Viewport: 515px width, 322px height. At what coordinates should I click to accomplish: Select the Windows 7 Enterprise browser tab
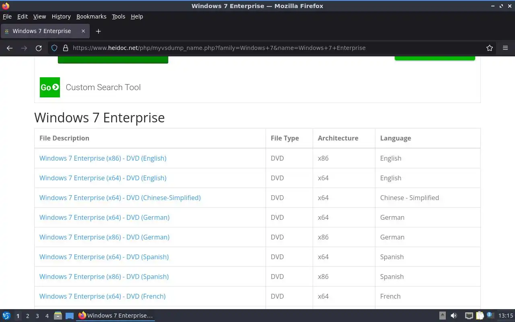(45, 31)
